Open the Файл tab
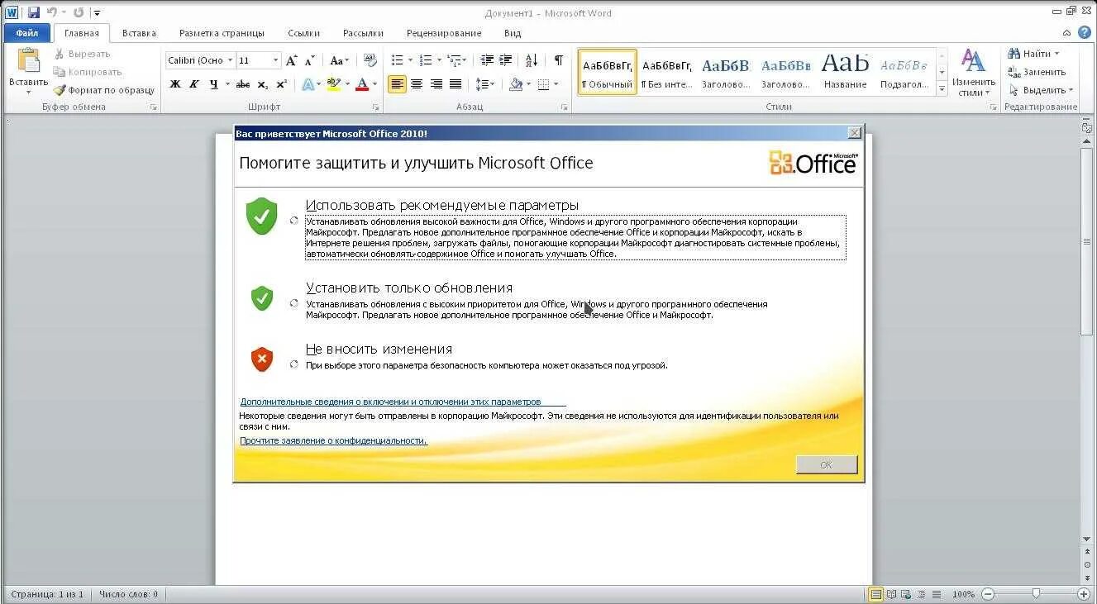 pyautogui.click(x=27, y=33)
